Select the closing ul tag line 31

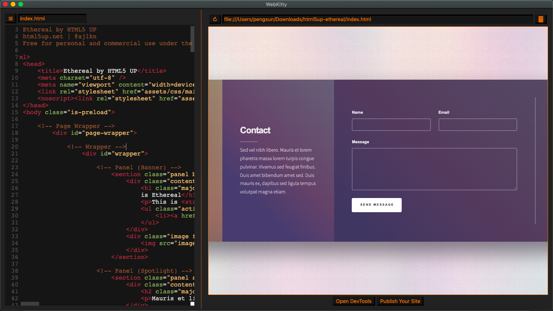point(150,223)
